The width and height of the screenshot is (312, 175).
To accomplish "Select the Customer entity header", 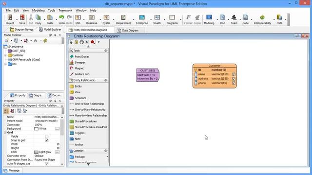I will click(214, 66).
